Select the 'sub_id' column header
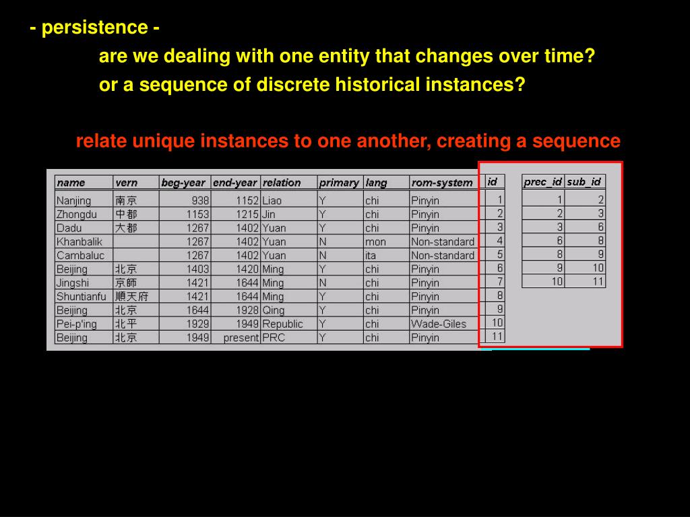 584,182
